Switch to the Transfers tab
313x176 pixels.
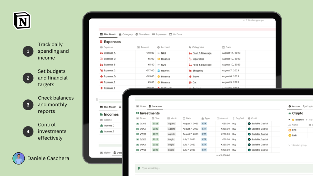coord(142,34)
